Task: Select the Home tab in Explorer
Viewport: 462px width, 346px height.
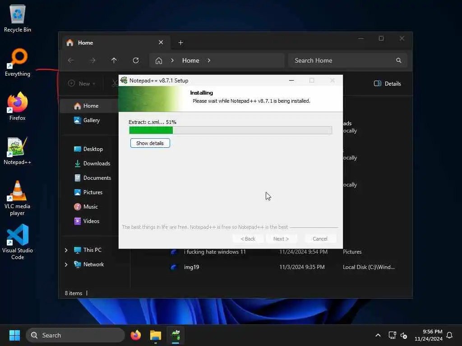Action: [116, 43]
